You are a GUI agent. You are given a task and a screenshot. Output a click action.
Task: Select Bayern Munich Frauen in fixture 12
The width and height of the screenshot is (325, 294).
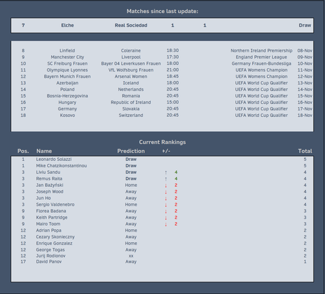point(68,77)
